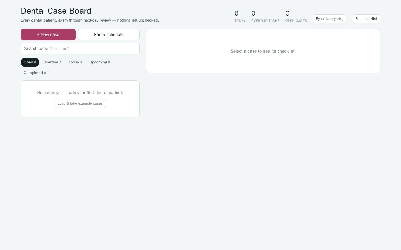Switch to the Overdue filter tab
This screenshot has height=250, width=401.
52,62
